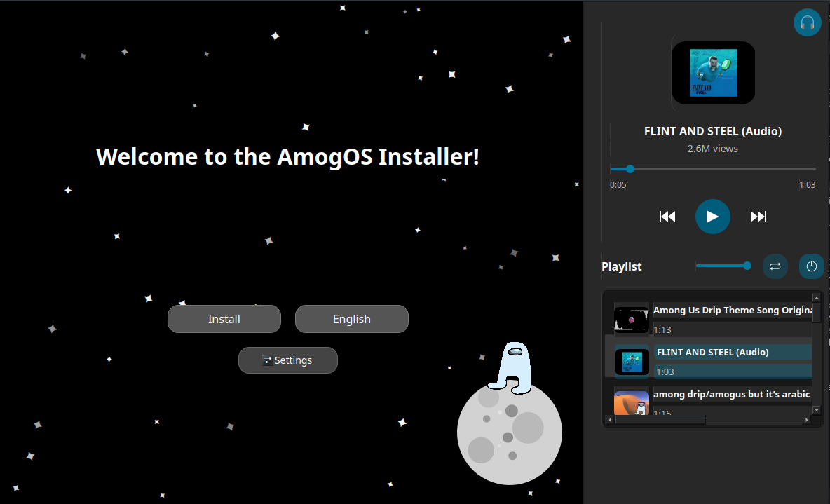
Task: Click the FLINT AND STEEL playlist thumbnail
Action: pos(632,362)
